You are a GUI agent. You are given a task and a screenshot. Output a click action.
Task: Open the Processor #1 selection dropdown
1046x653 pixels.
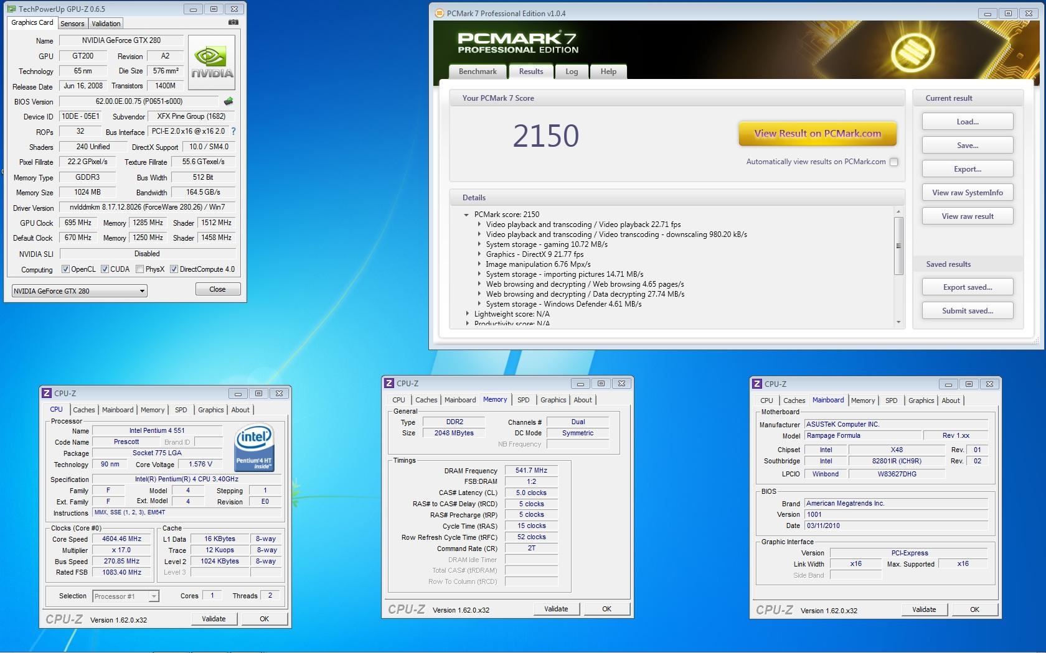click(x=126, y=596)
